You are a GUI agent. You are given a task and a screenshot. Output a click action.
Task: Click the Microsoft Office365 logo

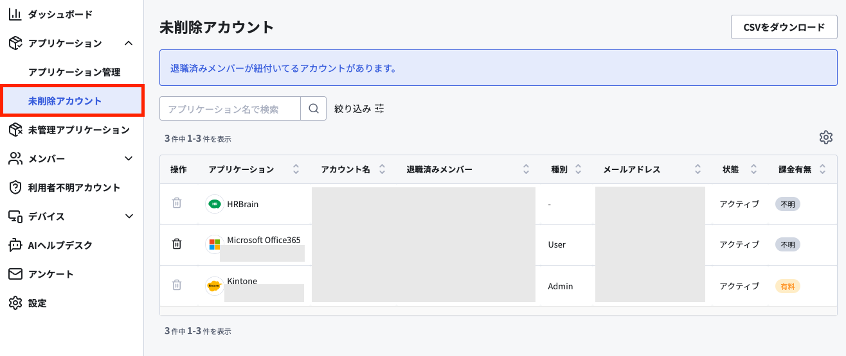click(215, 244)
